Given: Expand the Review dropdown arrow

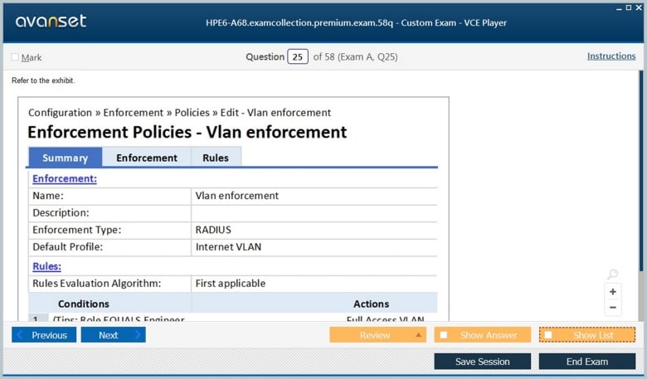Looking at the screenshot, I should coord(418,335).
